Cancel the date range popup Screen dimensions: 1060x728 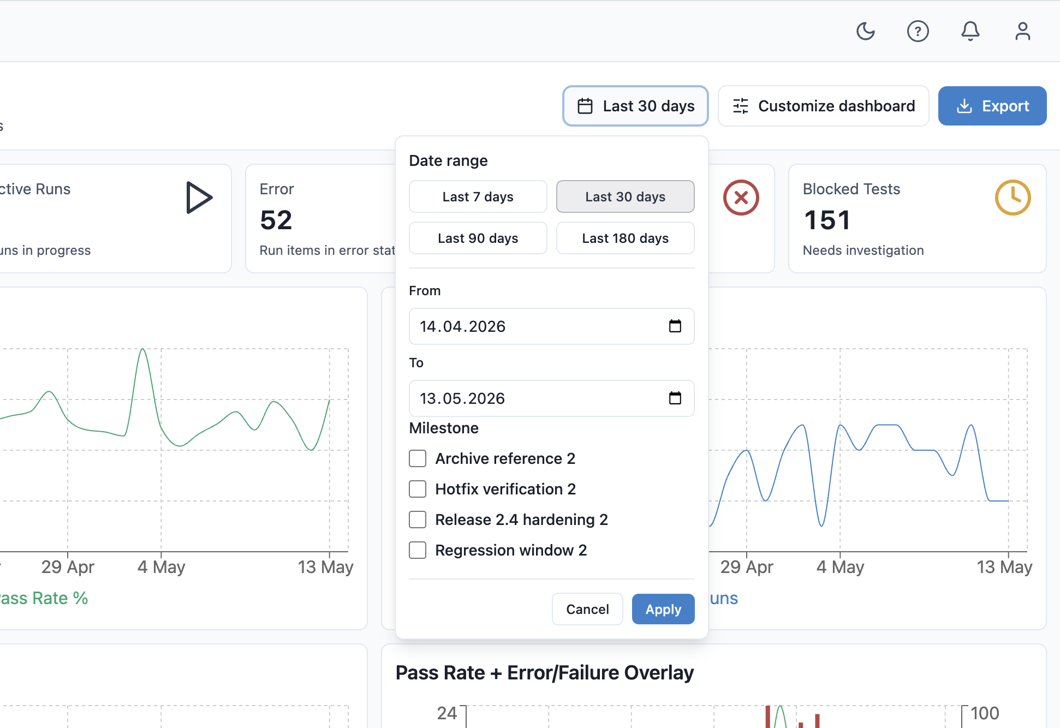coord(587,609)
